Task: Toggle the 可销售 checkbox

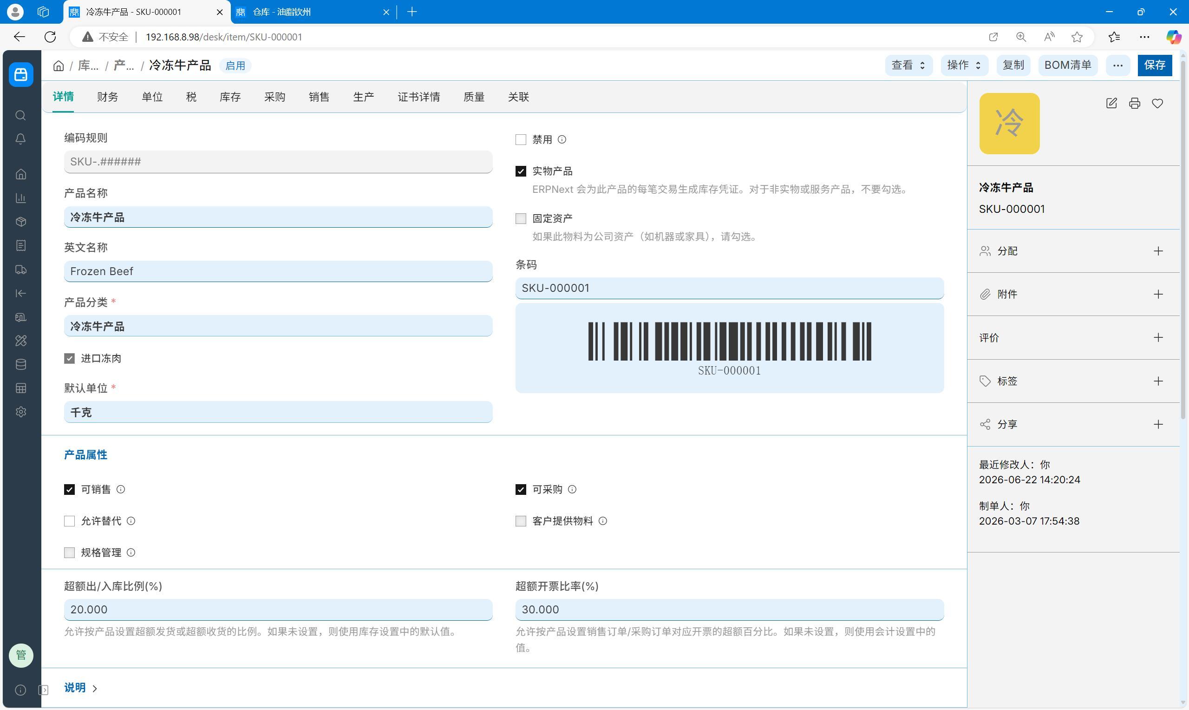Action: pyautogui.click(x=69, y=489)
